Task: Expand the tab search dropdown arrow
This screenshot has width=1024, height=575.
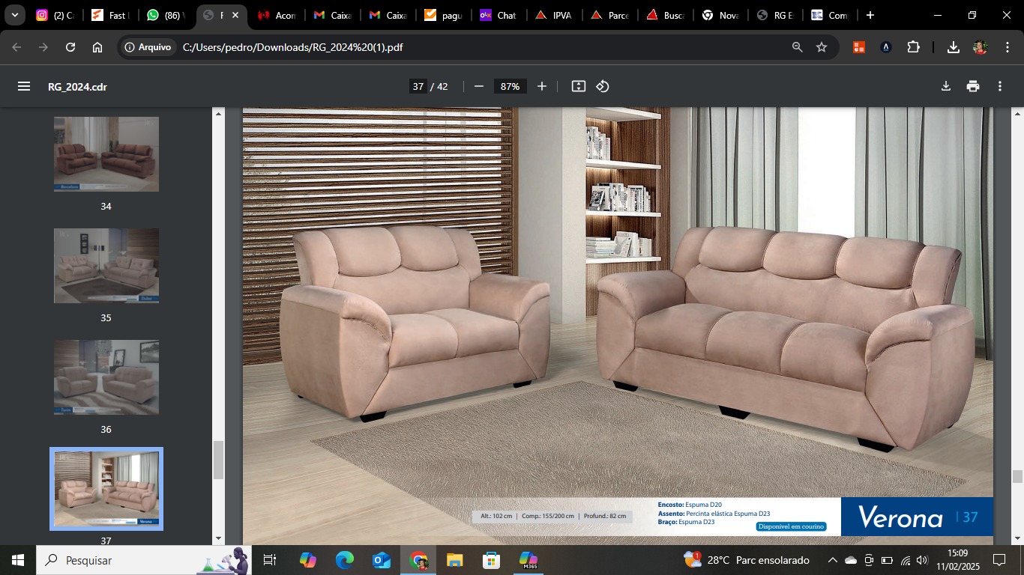Action: (x=14, y=15)
